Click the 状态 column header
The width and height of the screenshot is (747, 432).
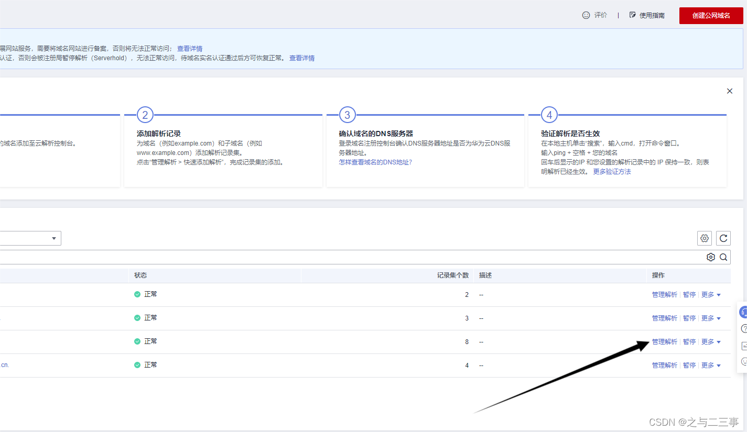click(140, 275)
